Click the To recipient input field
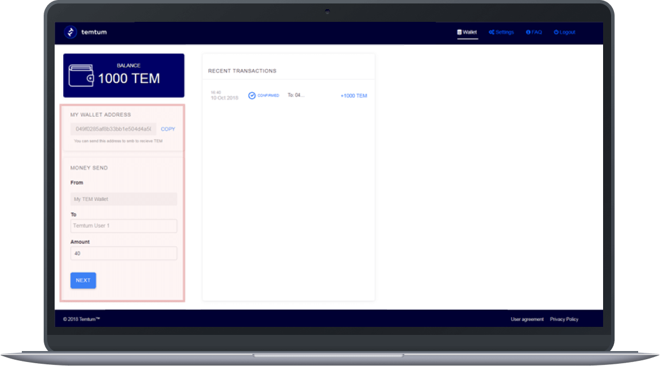Viewport: 660px width, 366px height. click(123, 226)
